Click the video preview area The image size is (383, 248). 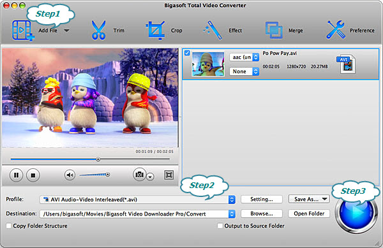click(90, 98)
